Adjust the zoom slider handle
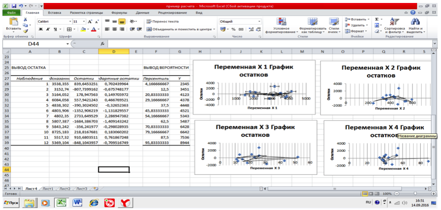 (416, 194)
